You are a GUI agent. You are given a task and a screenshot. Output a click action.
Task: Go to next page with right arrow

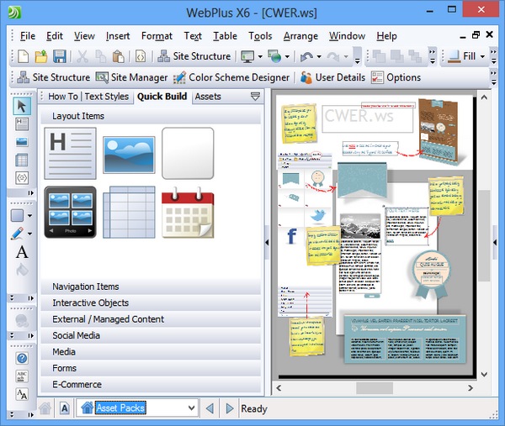point(230,408)
